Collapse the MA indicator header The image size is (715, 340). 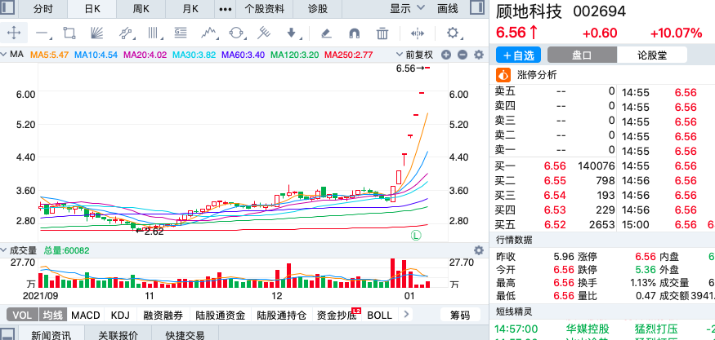[5, 55]
